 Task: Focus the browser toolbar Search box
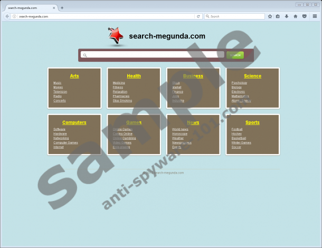(x=235, y=16)
